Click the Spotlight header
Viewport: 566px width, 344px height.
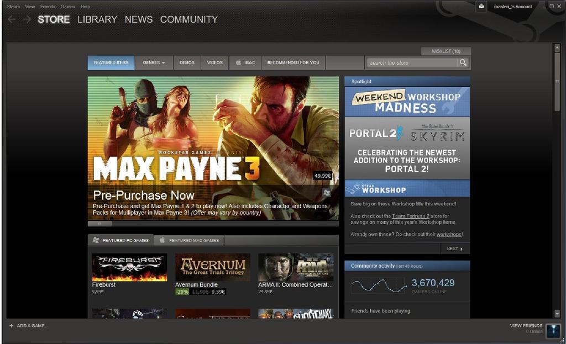point(407,82)
